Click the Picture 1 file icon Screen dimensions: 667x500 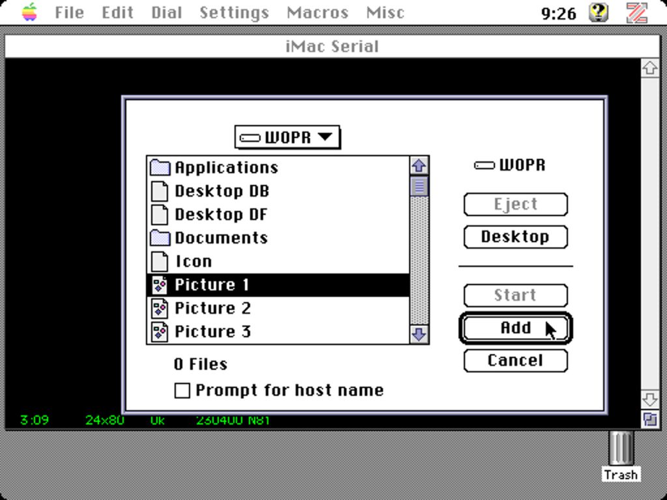(x=160, y=285)
